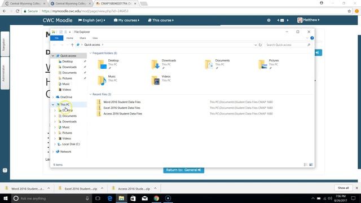
Task: Open the Action Center notification icon
Action: [353, 198]
